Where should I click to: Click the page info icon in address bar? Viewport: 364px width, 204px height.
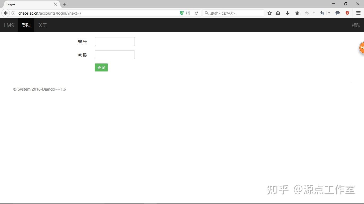click(13, 13)
